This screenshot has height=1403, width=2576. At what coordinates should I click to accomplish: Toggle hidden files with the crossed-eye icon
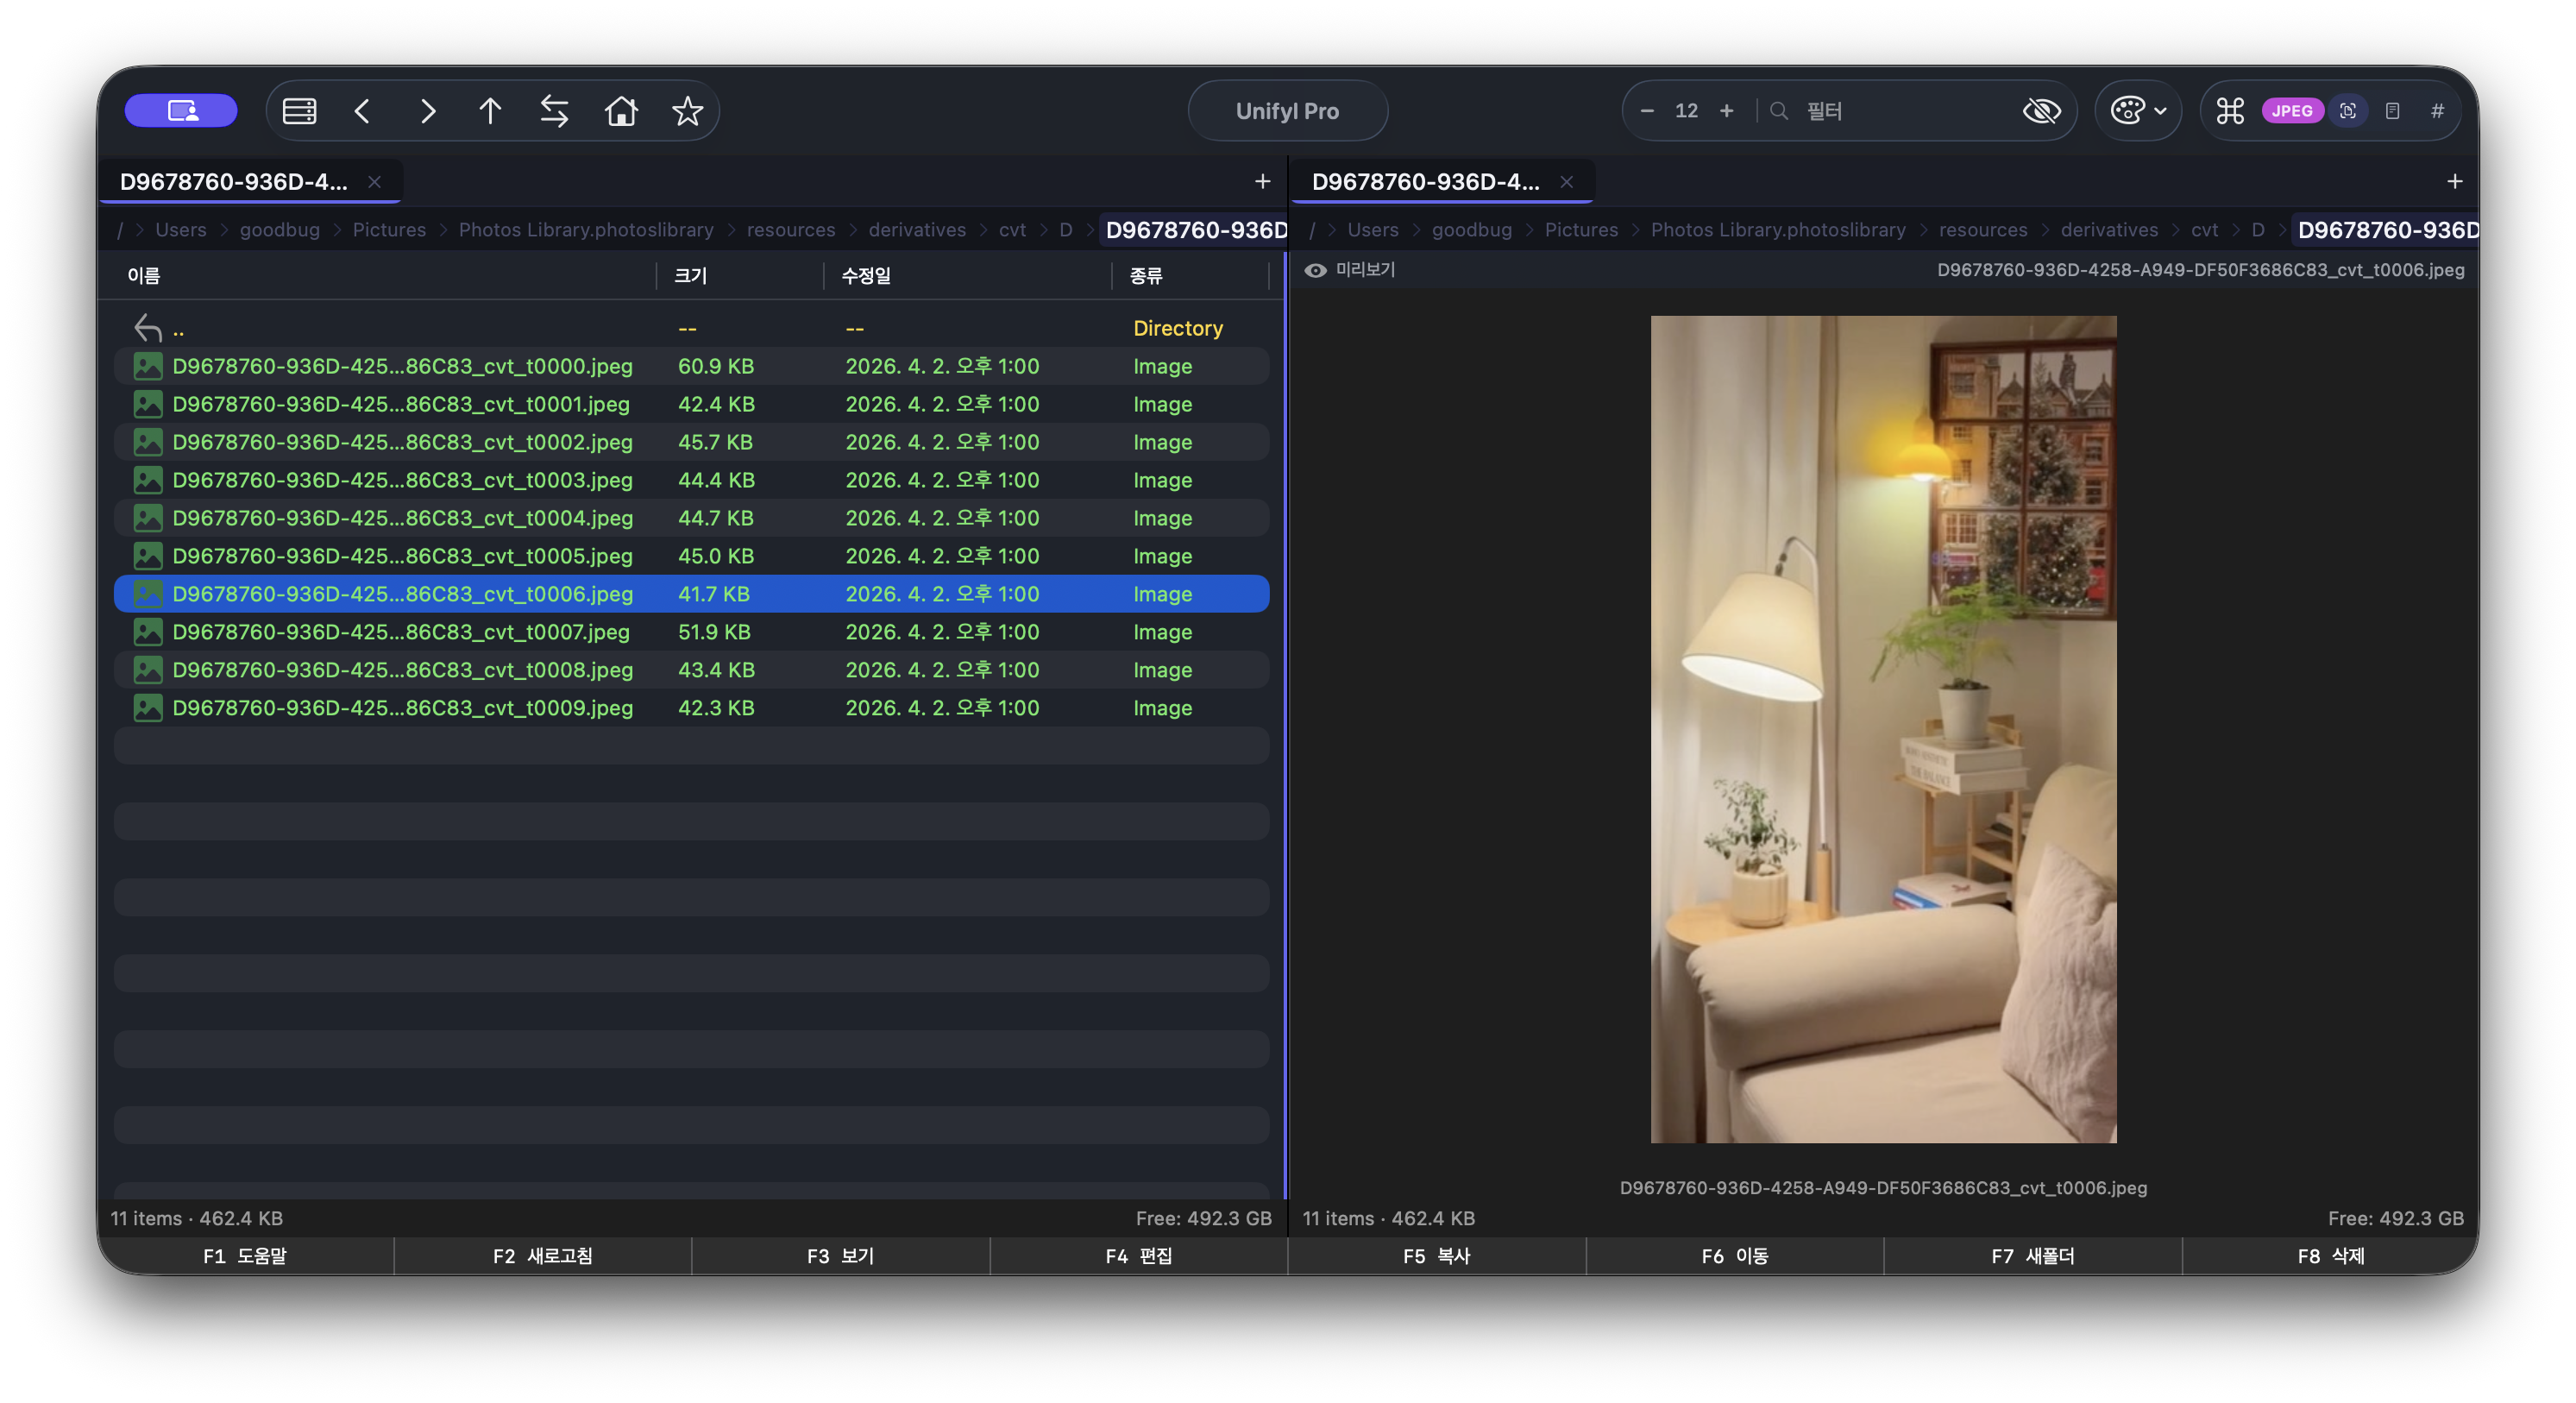tap(2041, 110)
